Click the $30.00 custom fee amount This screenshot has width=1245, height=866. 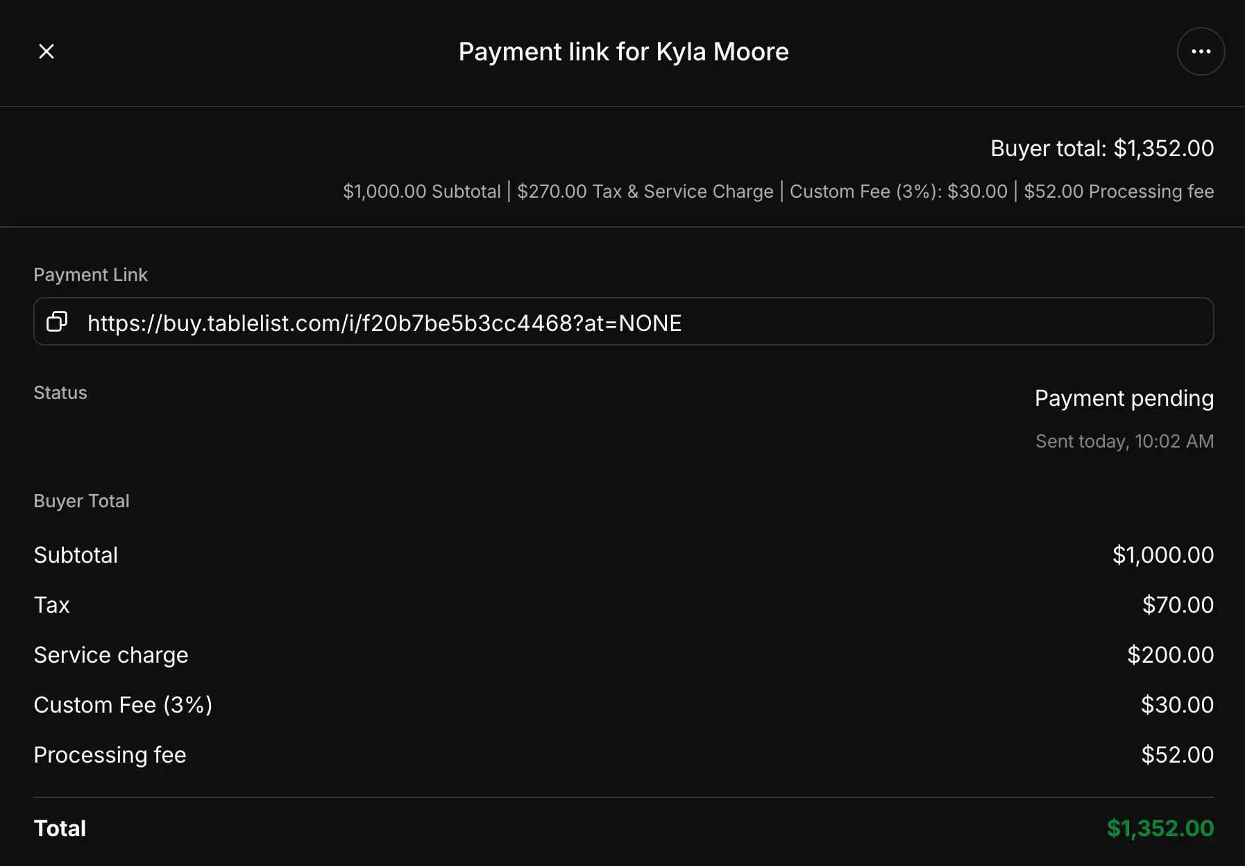pyautogui.click(x=1177, y=705)
